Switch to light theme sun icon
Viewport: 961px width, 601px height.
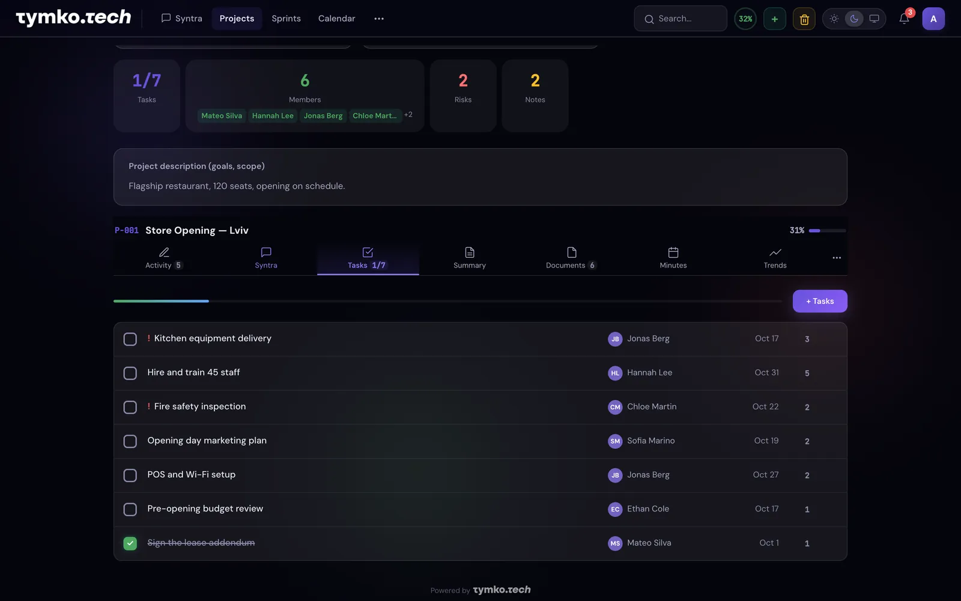tap(834, 19)
